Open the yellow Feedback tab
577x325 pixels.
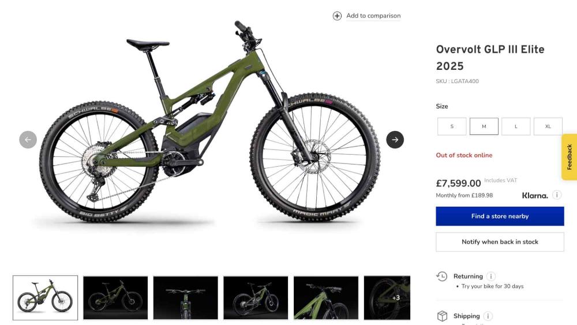click(569, 157)
